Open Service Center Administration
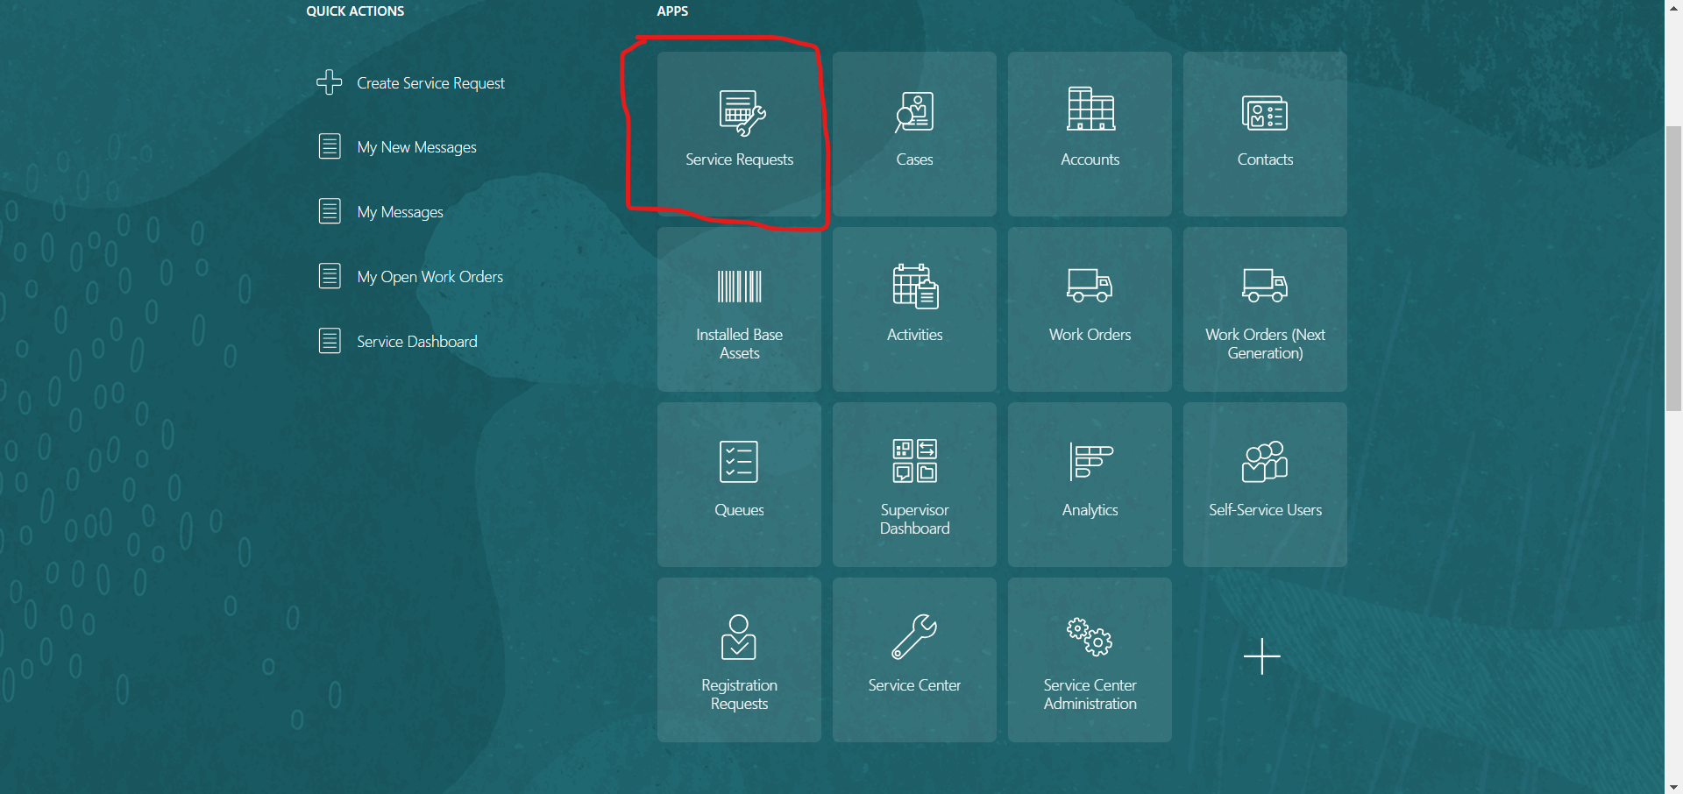The image size is (1683, 794). 1090,659
